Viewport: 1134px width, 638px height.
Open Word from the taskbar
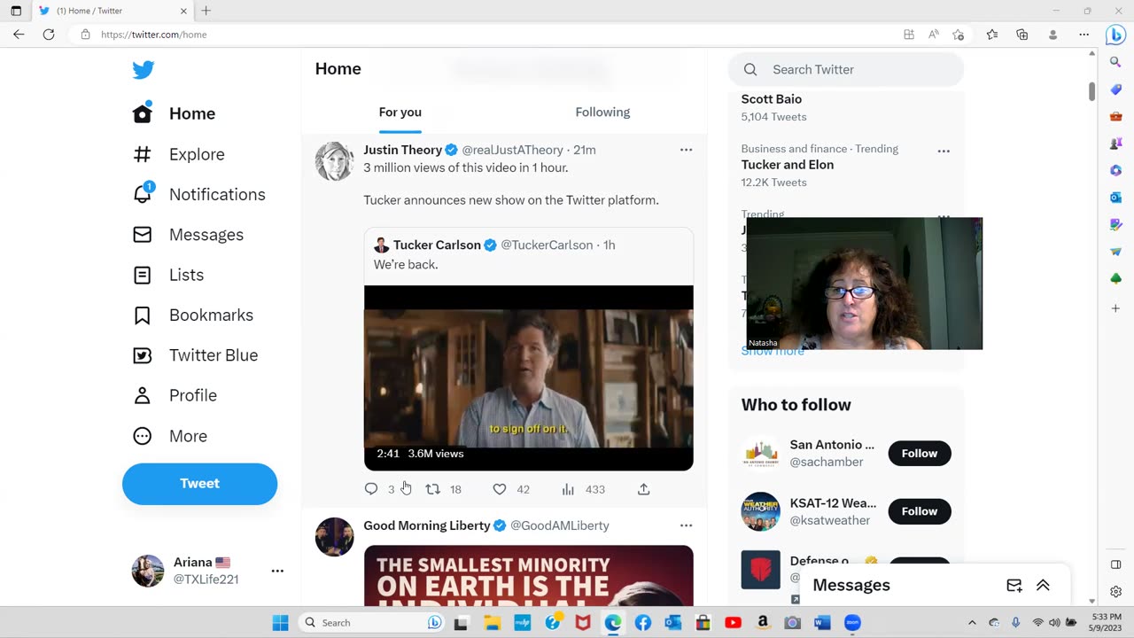(822, 623)
